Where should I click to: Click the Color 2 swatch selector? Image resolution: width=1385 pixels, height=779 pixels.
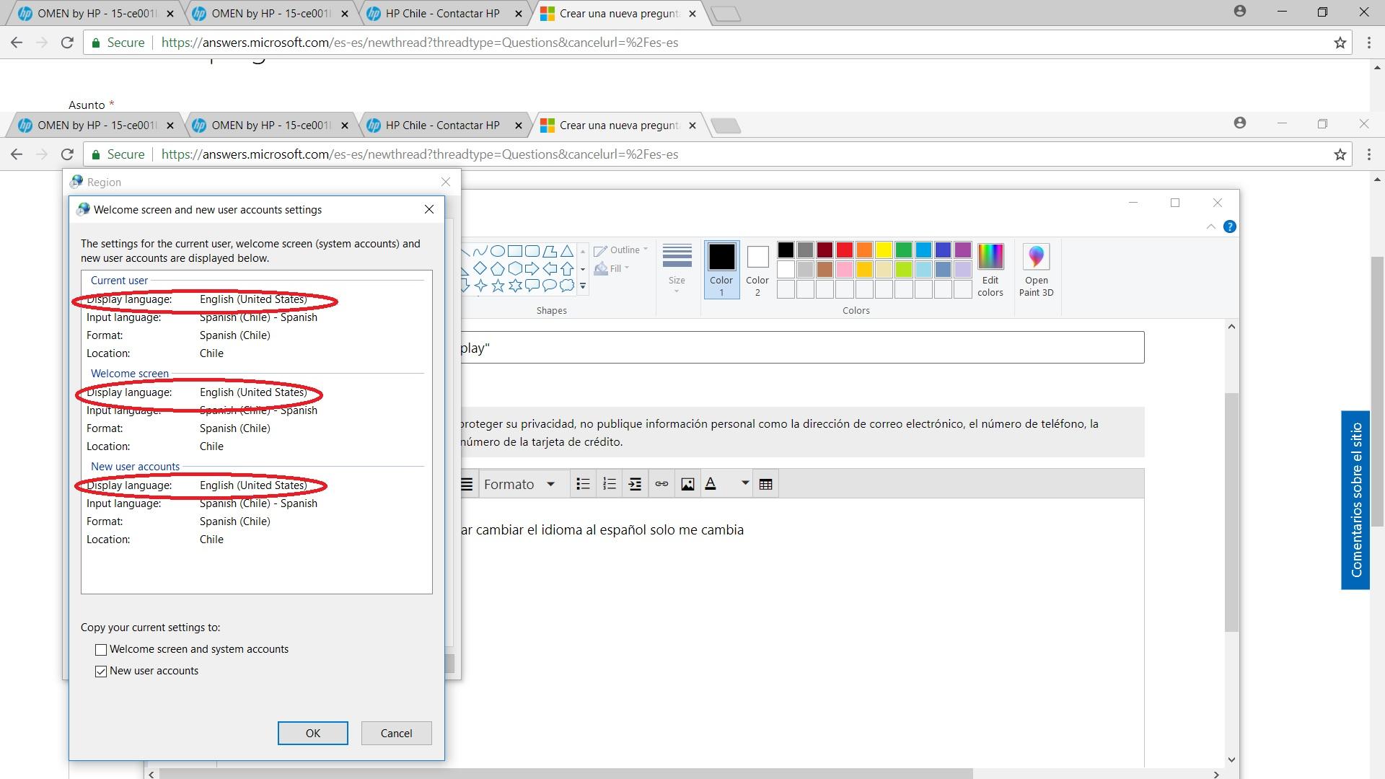tap(757, 269)
